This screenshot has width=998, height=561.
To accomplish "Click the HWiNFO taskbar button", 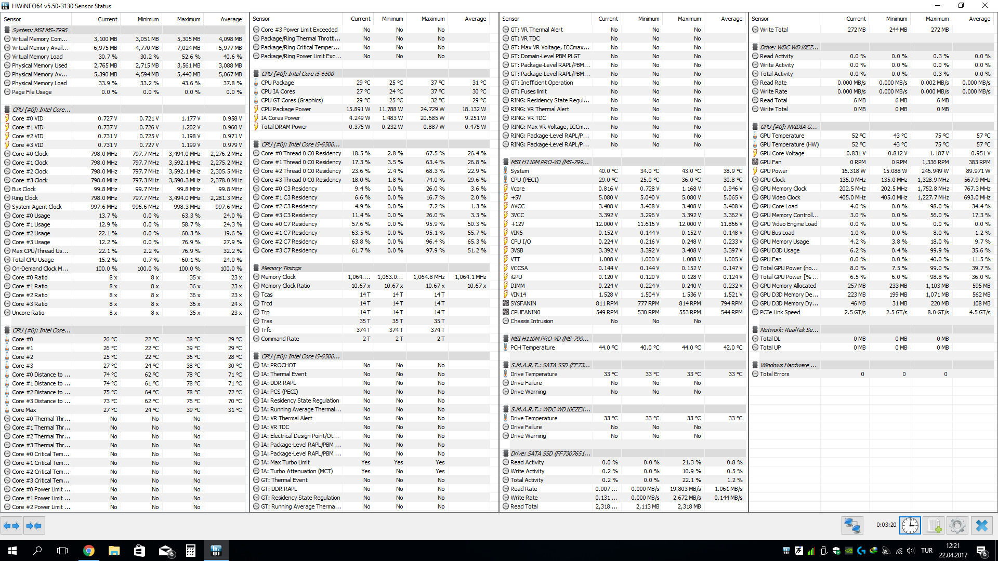I will click(x=216, y=551).
